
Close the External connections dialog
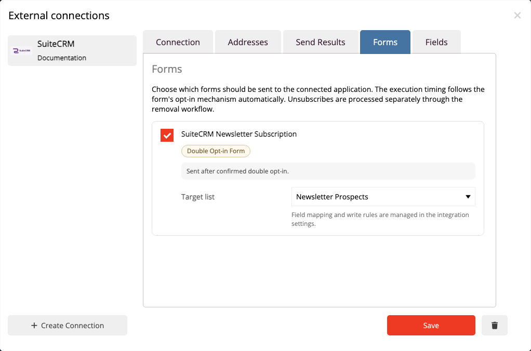pyautogui.click(x=517, y=15)
